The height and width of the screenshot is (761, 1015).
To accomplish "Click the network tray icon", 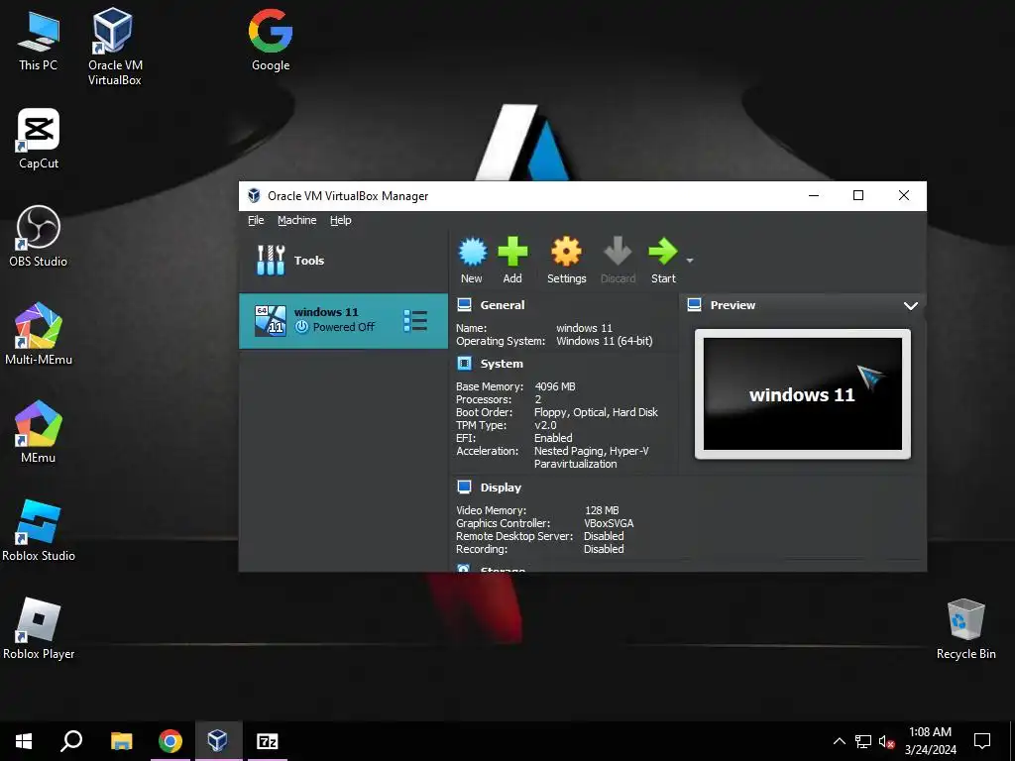I will coord(863,741).
